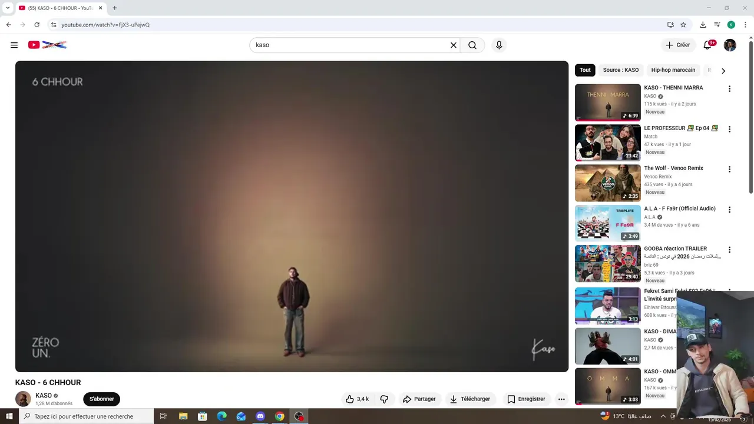Open the YouTube hamburger guide menu
The height and width of the screenshot is (424, 754).
point(14,45)
